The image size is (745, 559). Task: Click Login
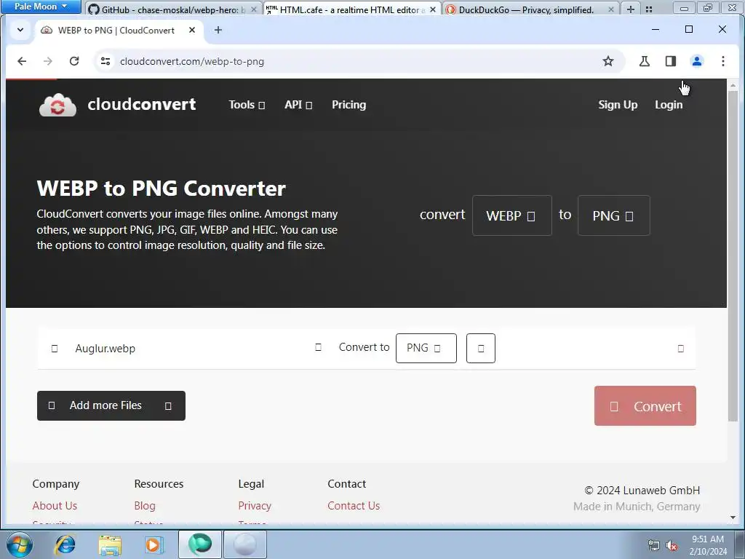point(669,105)
